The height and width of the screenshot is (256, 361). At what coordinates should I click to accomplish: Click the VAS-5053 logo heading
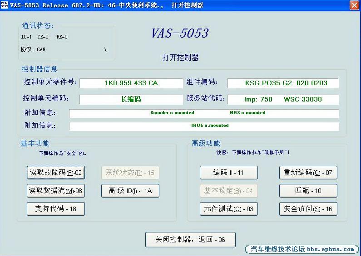tap(180, 34)
